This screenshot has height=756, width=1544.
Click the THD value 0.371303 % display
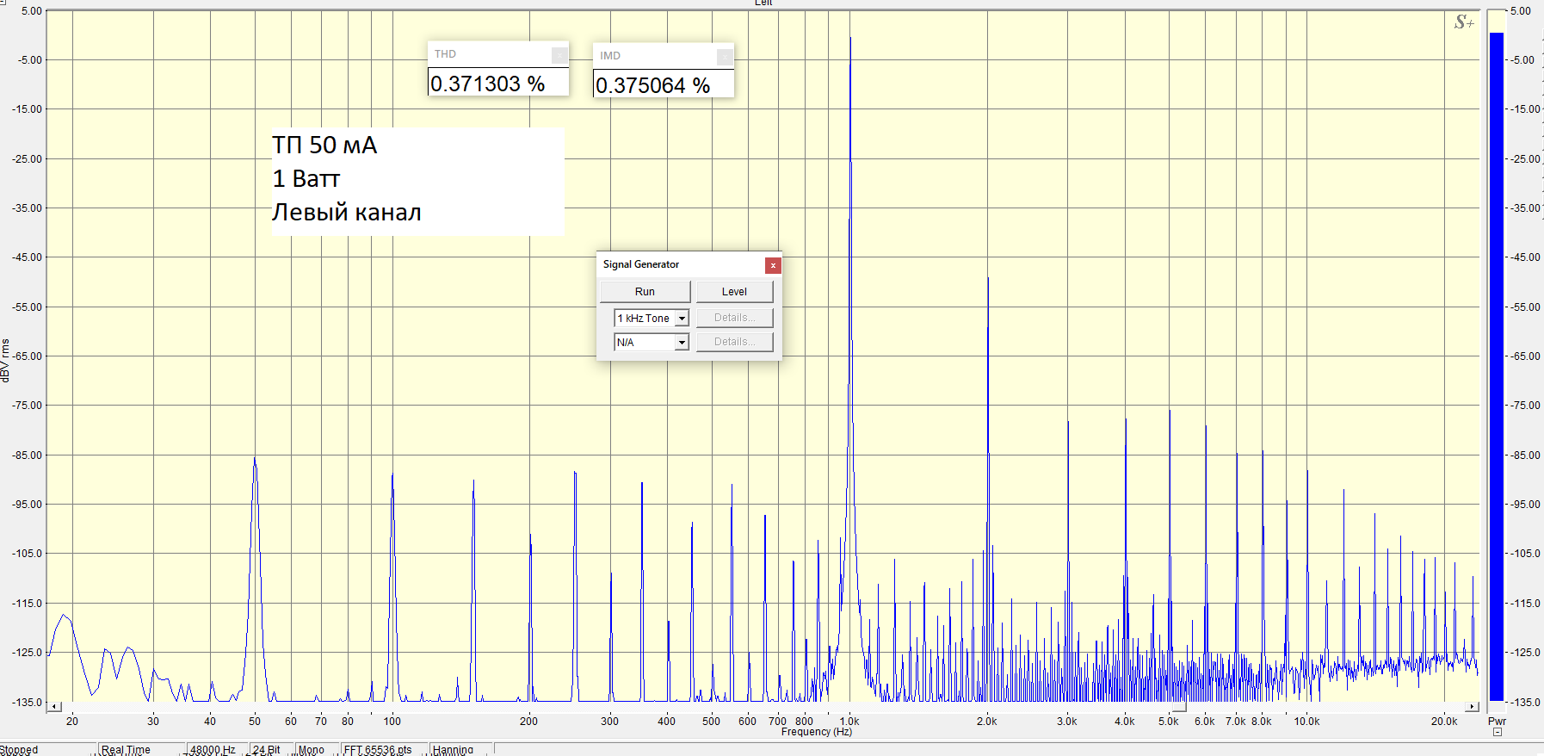pos(497,84)
